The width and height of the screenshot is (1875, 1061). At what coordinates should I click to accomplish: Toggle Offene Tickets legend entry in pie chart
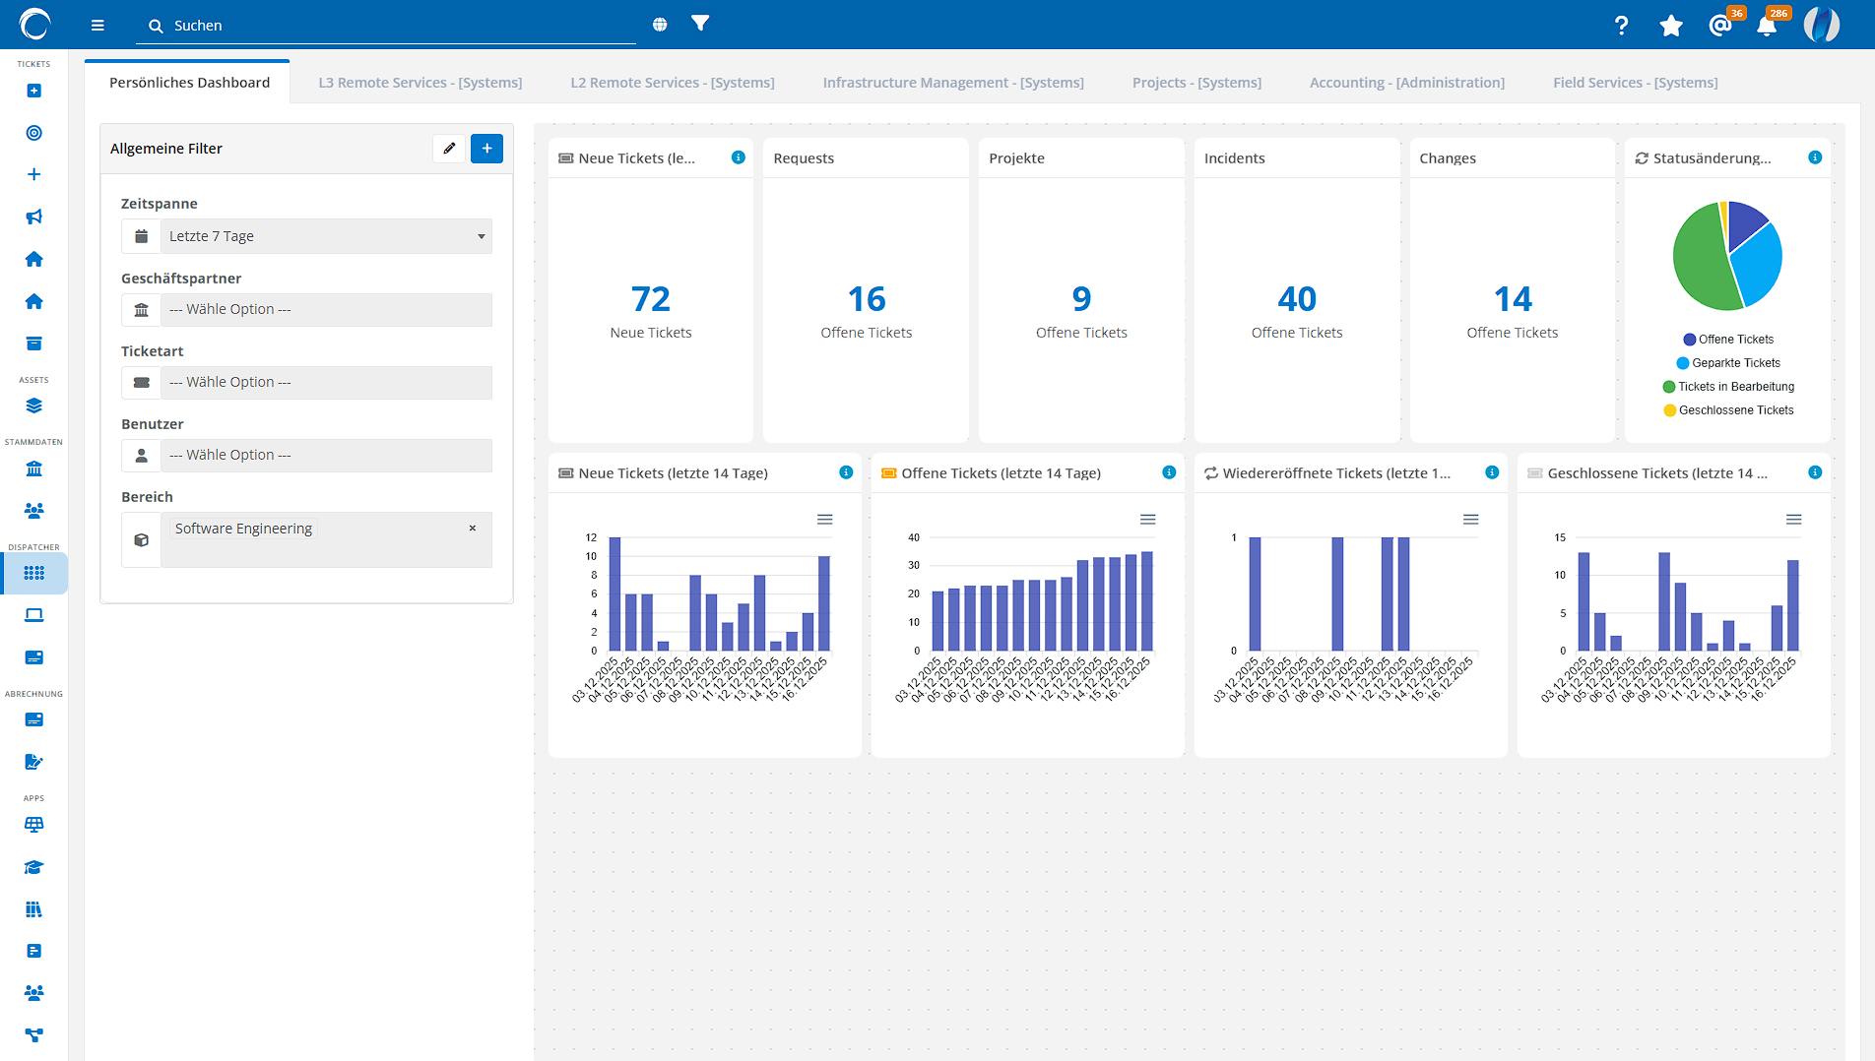[1735, 340]
